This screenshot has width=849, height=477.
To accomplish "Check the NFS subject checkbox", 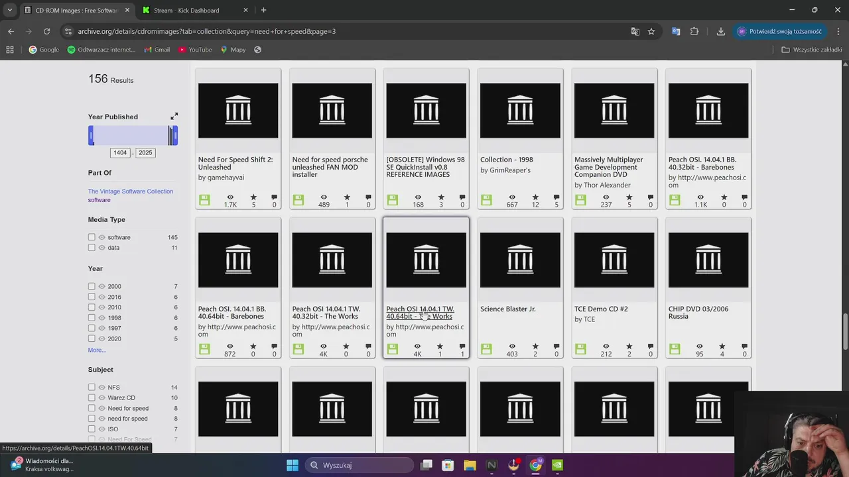I will click(x=92, y=387).
